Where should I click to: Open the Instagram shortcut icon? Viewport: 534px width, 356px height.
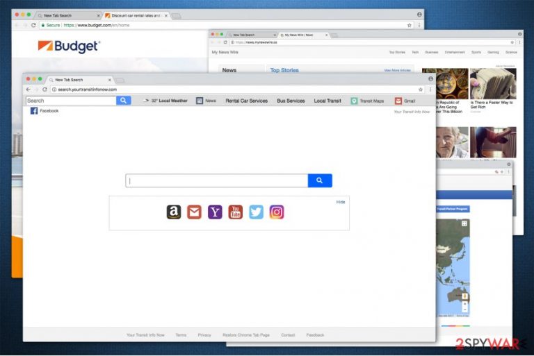coord(277,212)
